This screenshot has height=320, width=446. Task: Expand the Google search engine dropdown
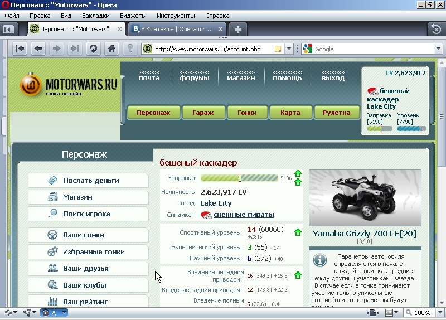pyautogui.click(x=438, y=49)
